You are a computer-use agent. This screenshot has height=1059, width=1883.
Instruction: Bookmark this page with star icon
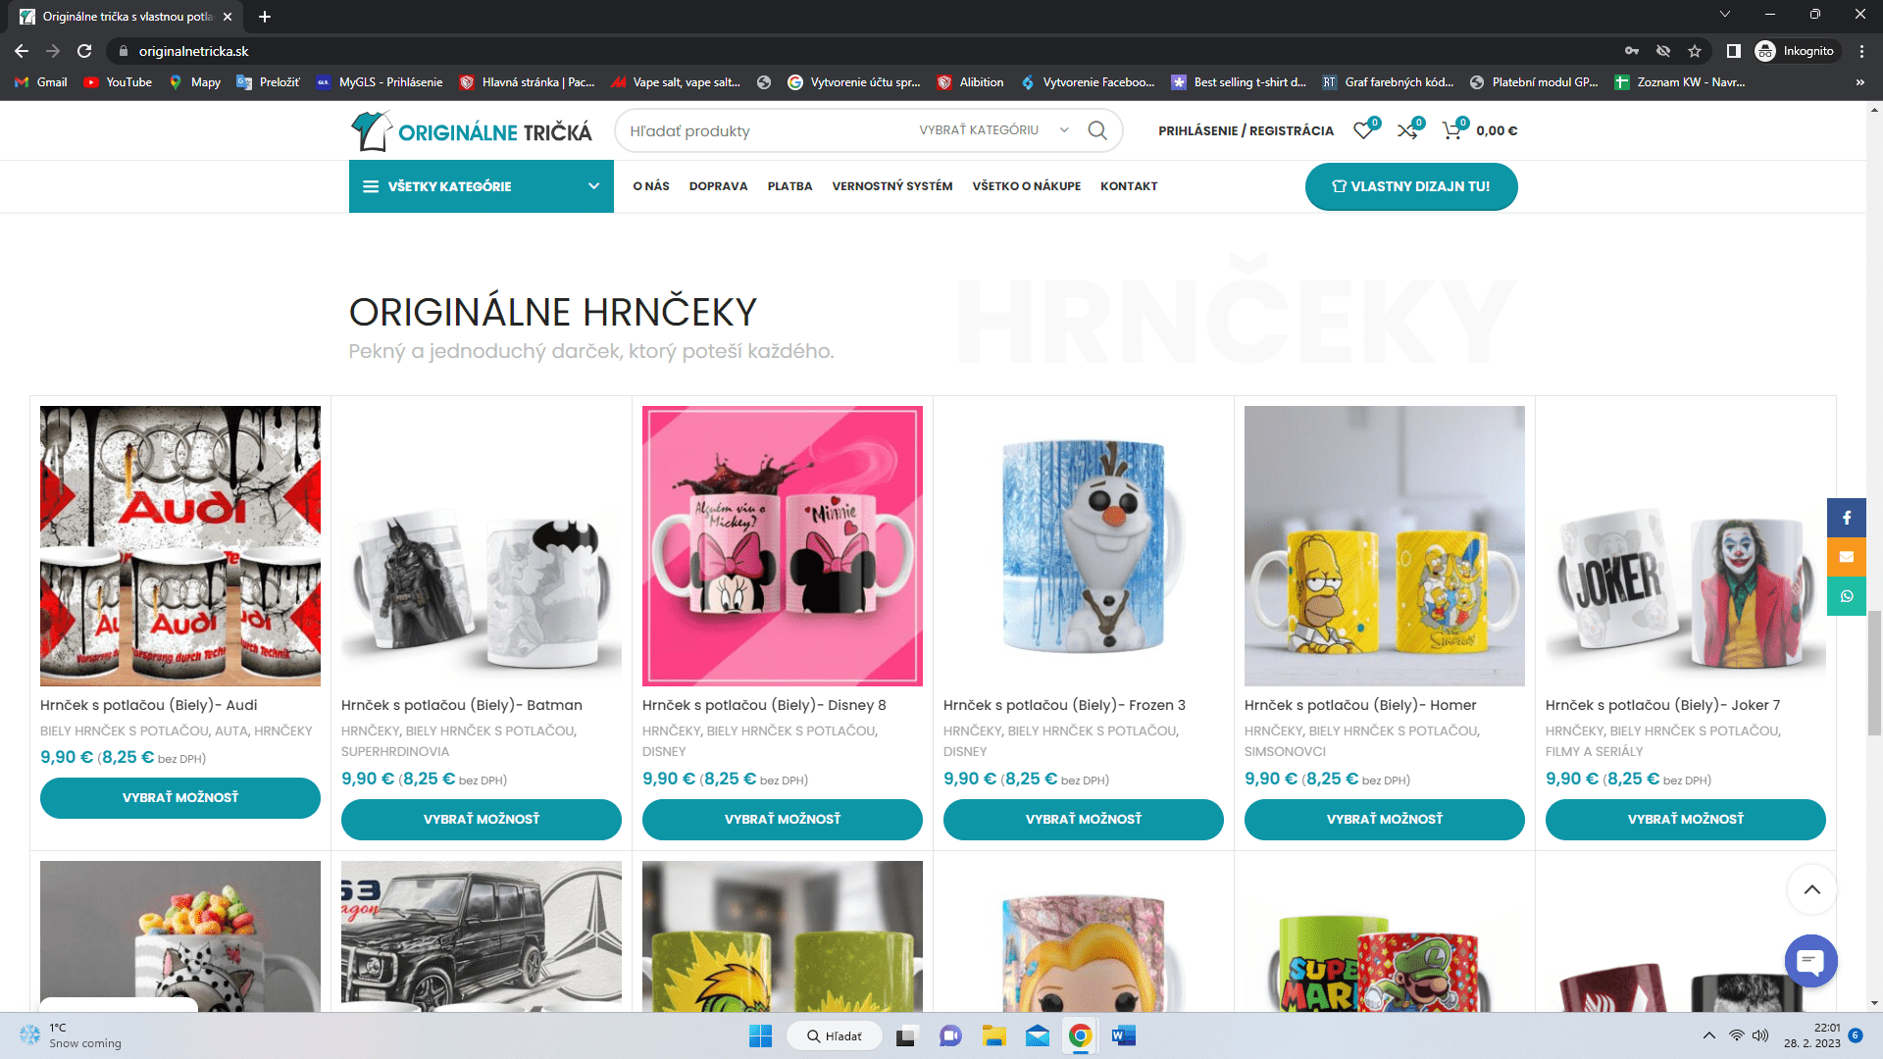pyautogui.click(x=1695, y=51)
